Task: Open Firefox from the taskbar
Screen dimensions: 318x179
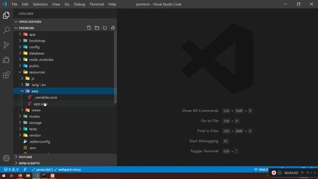Action: point(20,176)
